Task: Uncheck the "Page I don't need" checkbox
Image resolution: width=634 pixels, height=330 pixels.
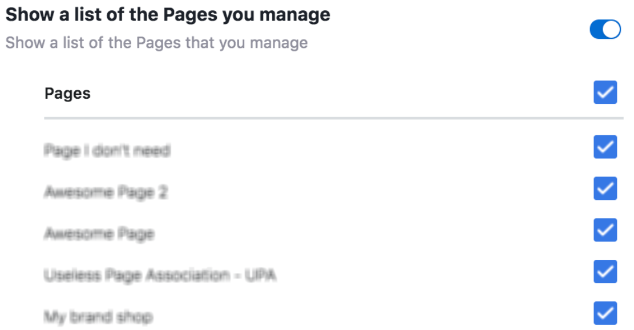Action: [605, 147]
